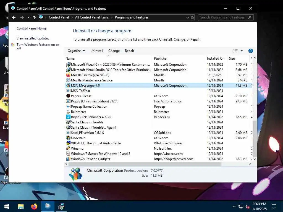Open Control Panel Home link

pyautogui.click(x=32, y=28)
